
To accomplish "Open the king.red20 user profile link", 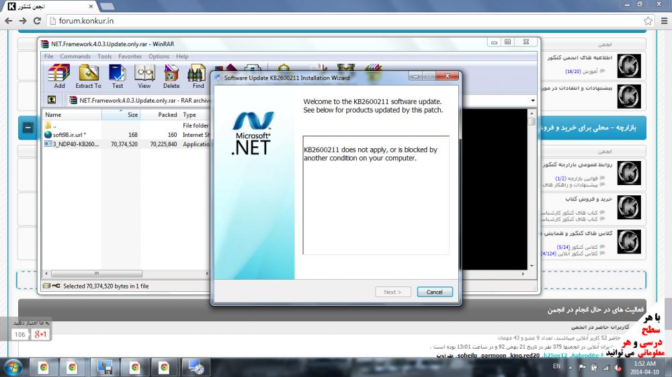I will 525,355.
